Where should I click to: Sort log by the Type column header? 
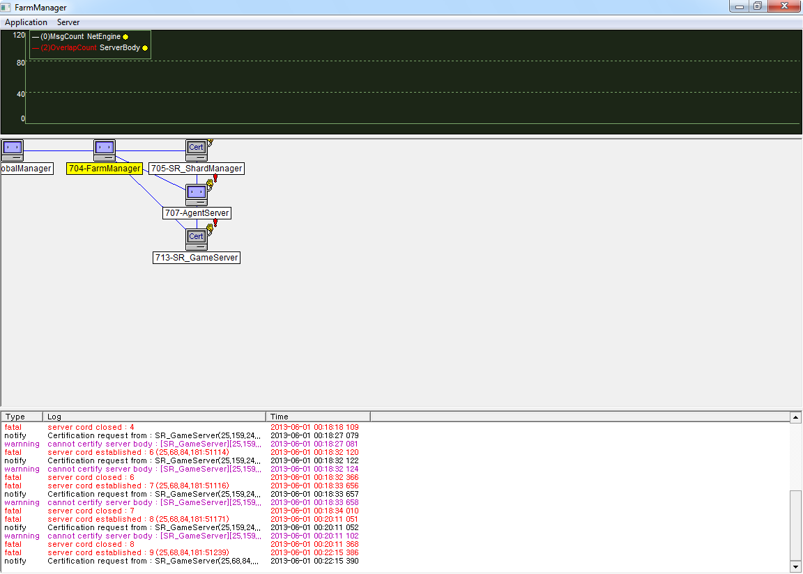pyautogui.click(x=21, y=417)
